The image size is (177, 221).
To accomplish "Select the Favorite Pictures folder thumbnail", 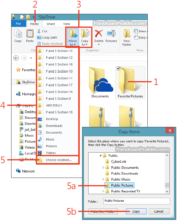I will pos(130,83).
